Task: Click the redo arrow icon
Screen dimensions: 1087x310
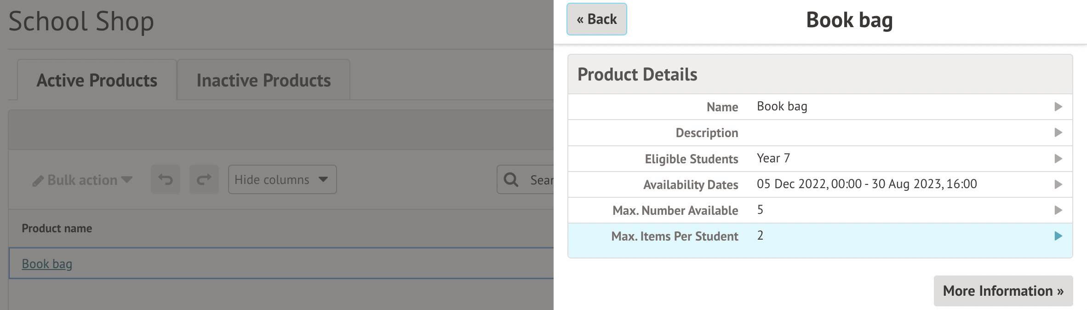Action: (x=204, y=179)
